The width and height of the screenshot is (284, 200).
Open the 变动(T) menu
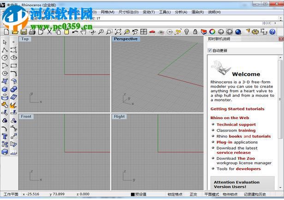click(149, 12)
